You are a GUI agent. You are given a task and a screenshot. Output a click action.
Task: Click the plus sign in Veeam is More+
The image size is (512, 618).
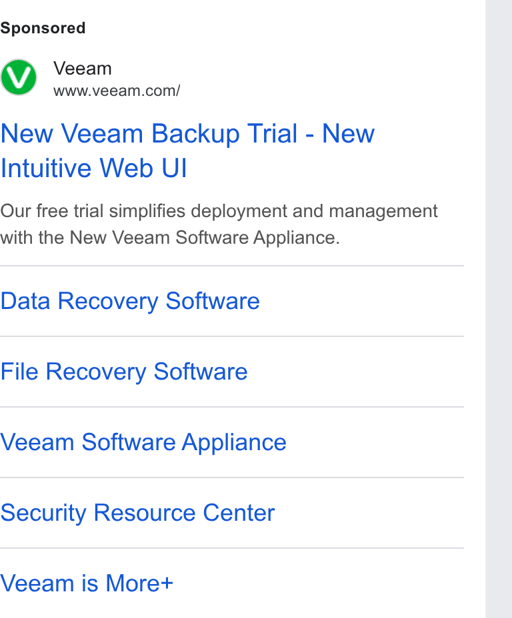(166, 583)
